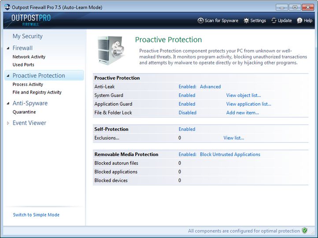This screenshot has width=318, height=238.
Task: Collapse the Anti-Spyware section arrow
Action: pos(8,104)
